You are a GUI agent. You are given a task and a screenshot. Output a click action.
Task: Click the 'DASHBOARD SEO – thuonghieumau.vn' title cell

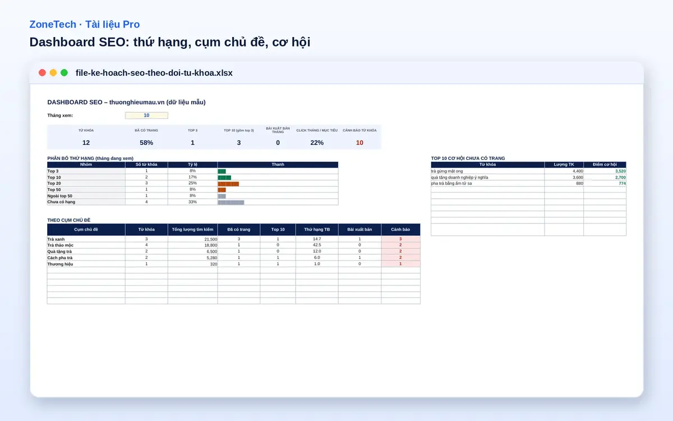(126, 102)
